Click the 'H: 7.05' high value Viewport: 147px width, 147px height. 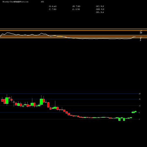pos(76,6)
